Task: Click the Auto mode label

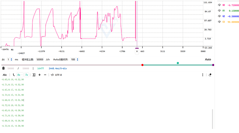Action: pos(208,59)
